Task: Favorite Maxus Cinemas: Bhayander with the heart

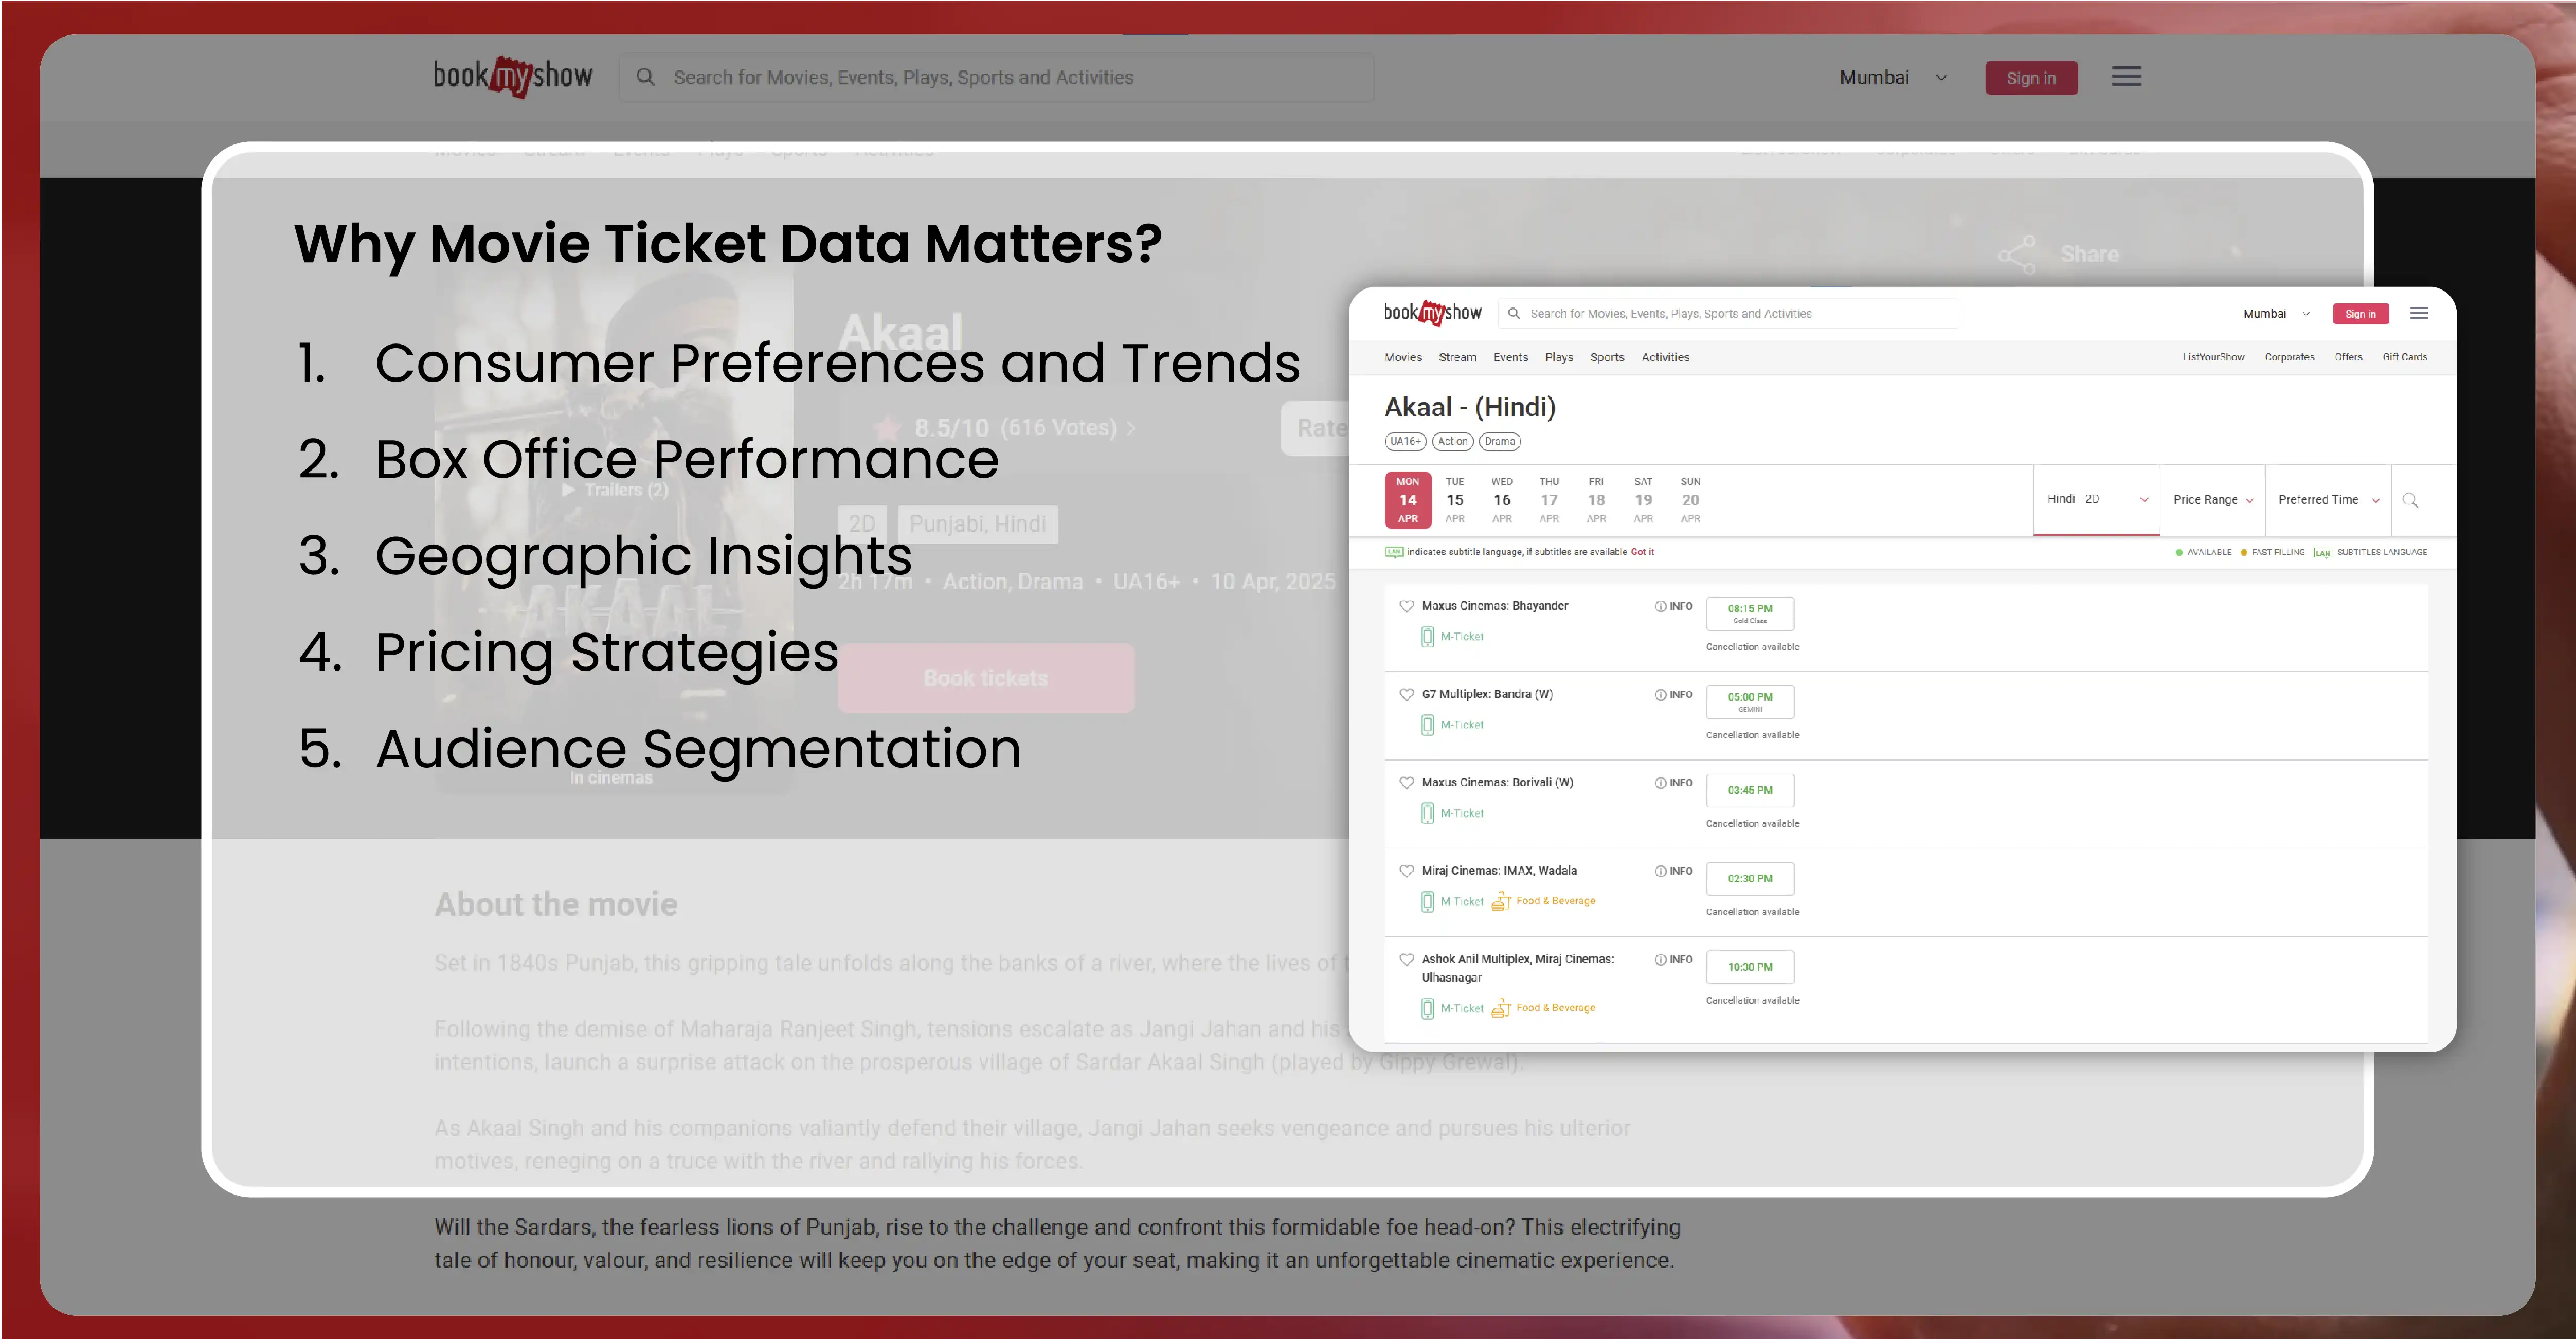Action: point(1407,606)
